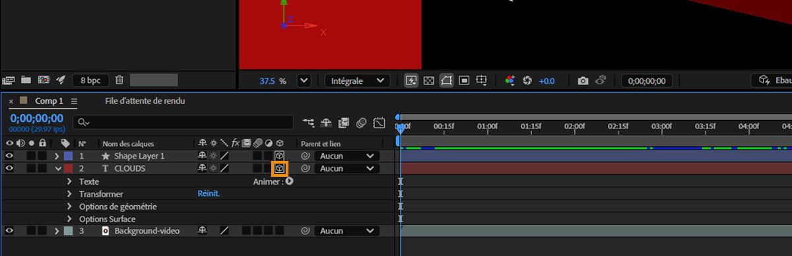Toggle Region of Interest in viewer

pos(464,80)
